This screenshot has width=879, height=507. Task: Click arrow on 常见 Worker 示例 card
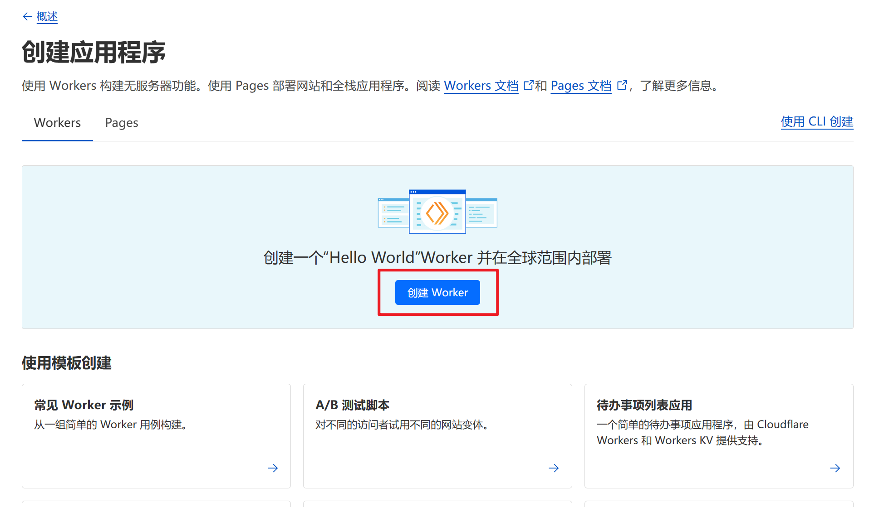(x=273, y=468)
